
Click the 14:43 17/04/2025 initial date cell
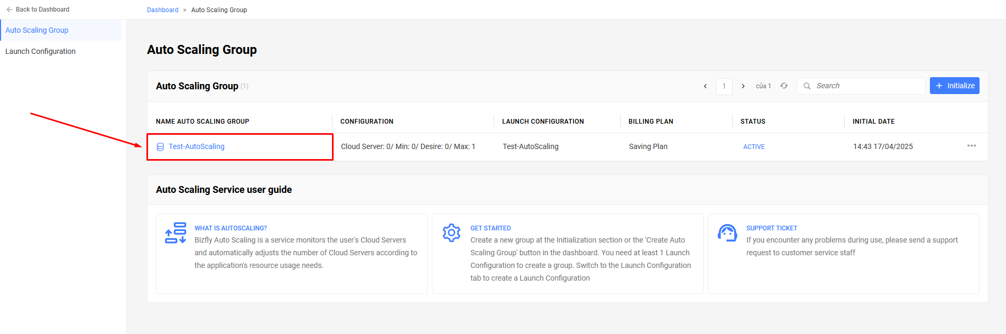(883, 146)
